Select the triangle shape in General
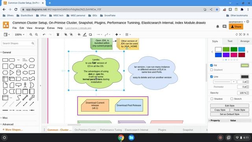The width and height of the screenshot is (252, 142). 12,73
